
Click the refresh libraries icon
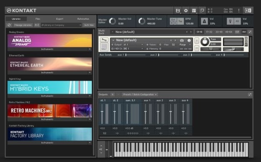[x=9, y=25]
